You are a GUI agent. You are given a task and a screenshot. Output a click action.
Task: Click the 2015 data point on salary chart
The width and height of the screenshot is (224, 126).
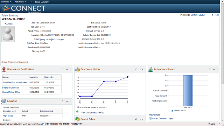coord(127,77)
